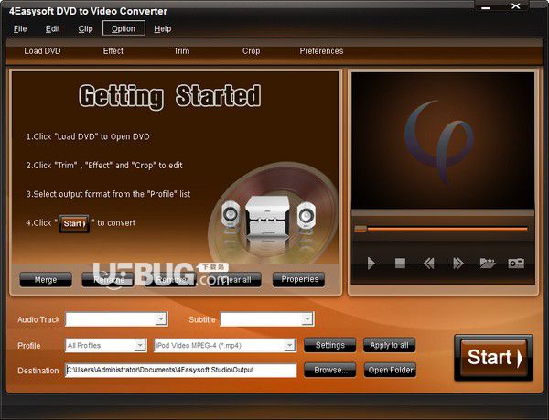This screenshot has height=420, width=549.
Task: Stop playback in the preview player
Action: [400, 263]
